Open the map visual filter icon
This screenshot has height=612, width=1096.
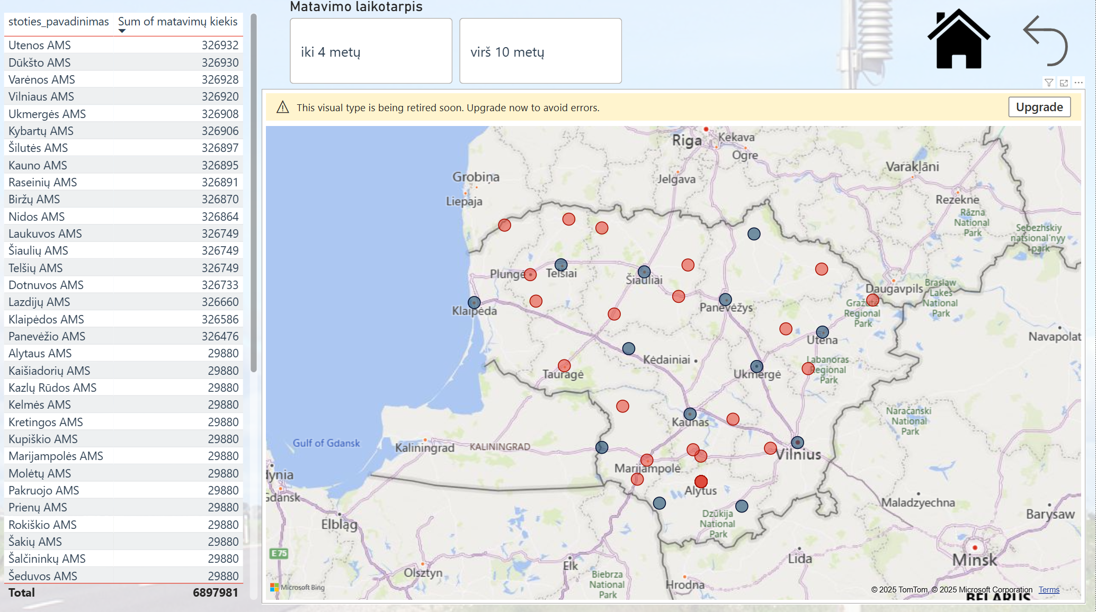pyautogui.click(x=1048, y=83)
